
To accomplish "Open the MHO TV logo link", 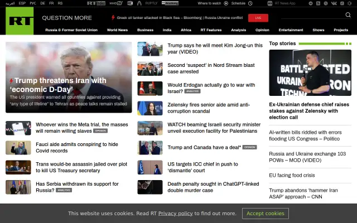I will click(116, 3).
